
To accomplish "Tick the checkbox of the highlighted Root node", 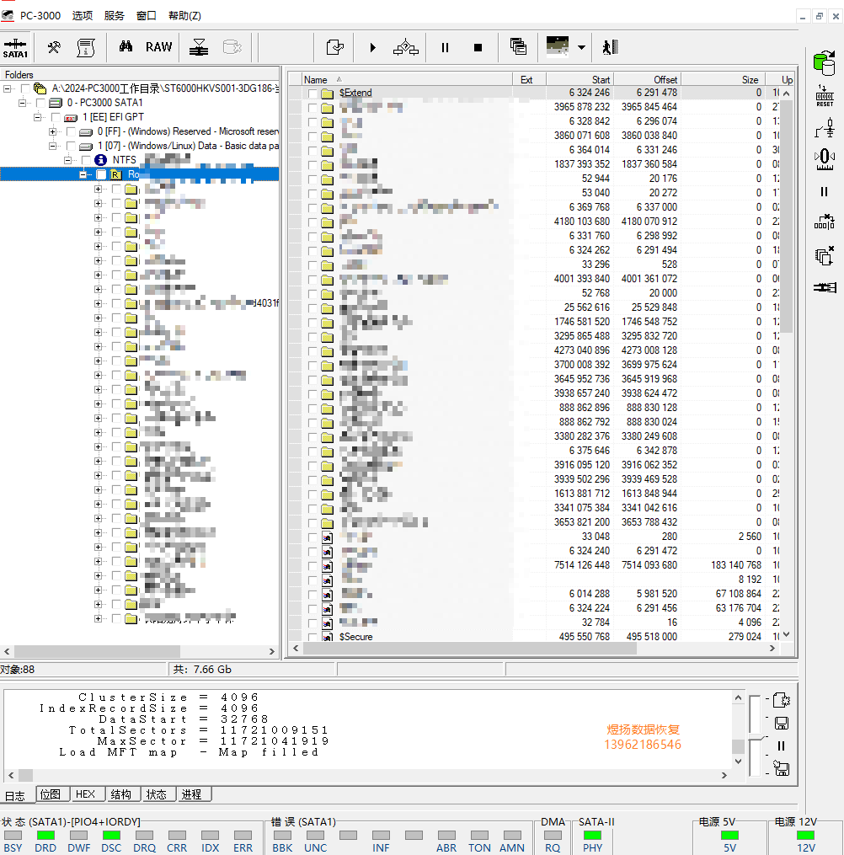I will point(101,174).
